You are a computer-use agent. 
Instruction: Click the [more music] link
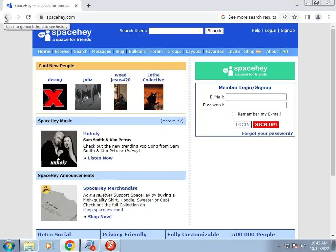point(172,121)
